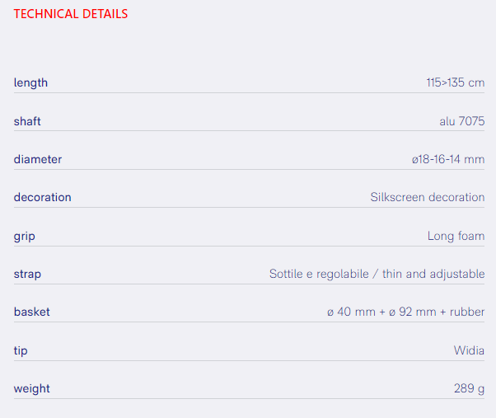496x418 pixels.
Task: Click the TECHNICAL DETAILS heading
Action: [x=71, y=14]
